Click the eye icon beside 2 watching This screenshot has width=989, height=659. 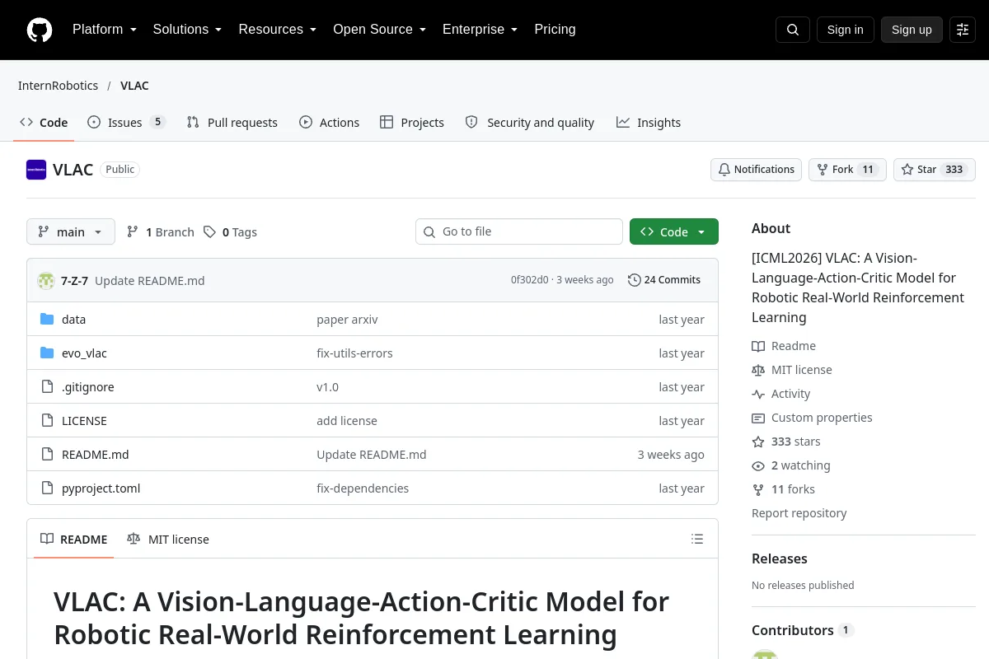pos(758,466)
